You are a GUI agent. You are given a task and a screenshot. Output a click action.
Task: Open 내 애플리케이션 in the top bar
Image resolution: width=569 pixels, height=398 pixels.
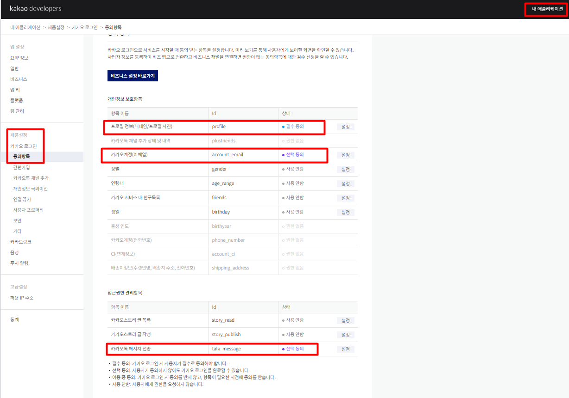click(x=547, y=9)
